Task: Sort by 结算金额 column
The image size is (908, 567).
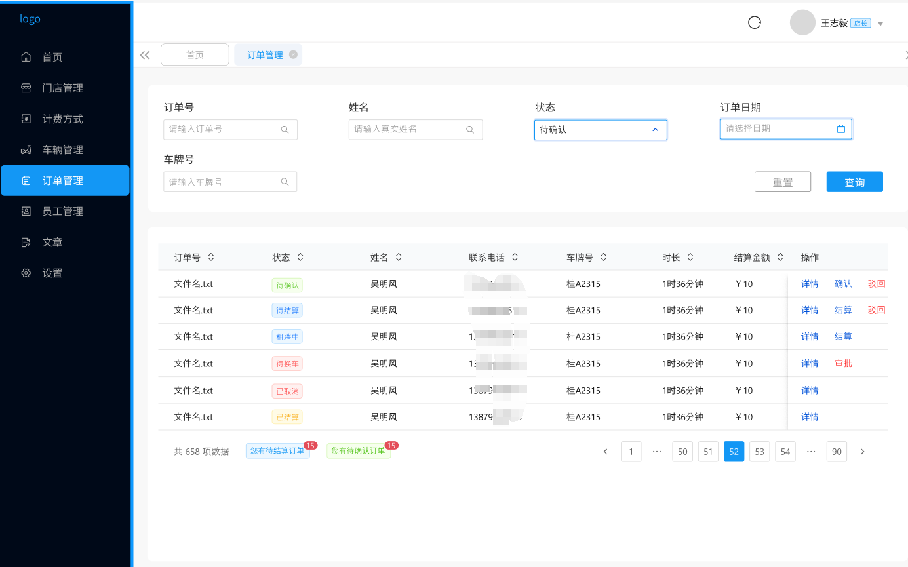Action: pyautogui.click(x=780, y=257)
